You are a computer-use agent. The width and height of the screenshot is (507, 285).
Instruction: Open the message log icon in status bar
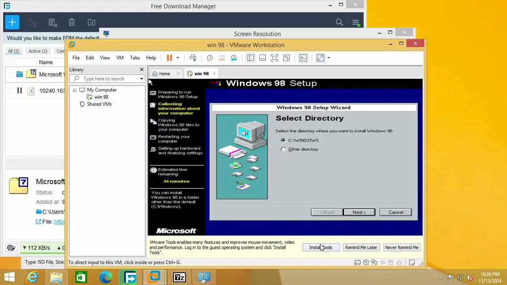(412, 262)
